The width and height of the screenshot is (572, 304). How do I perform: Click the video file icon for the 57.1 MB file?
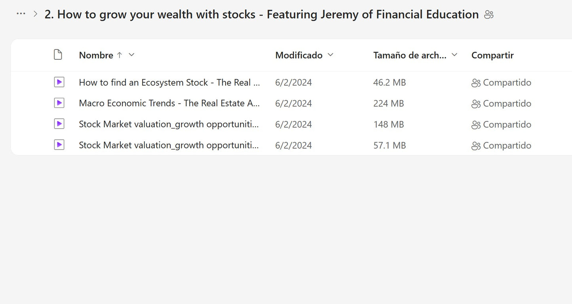click(x=59, y=145)
